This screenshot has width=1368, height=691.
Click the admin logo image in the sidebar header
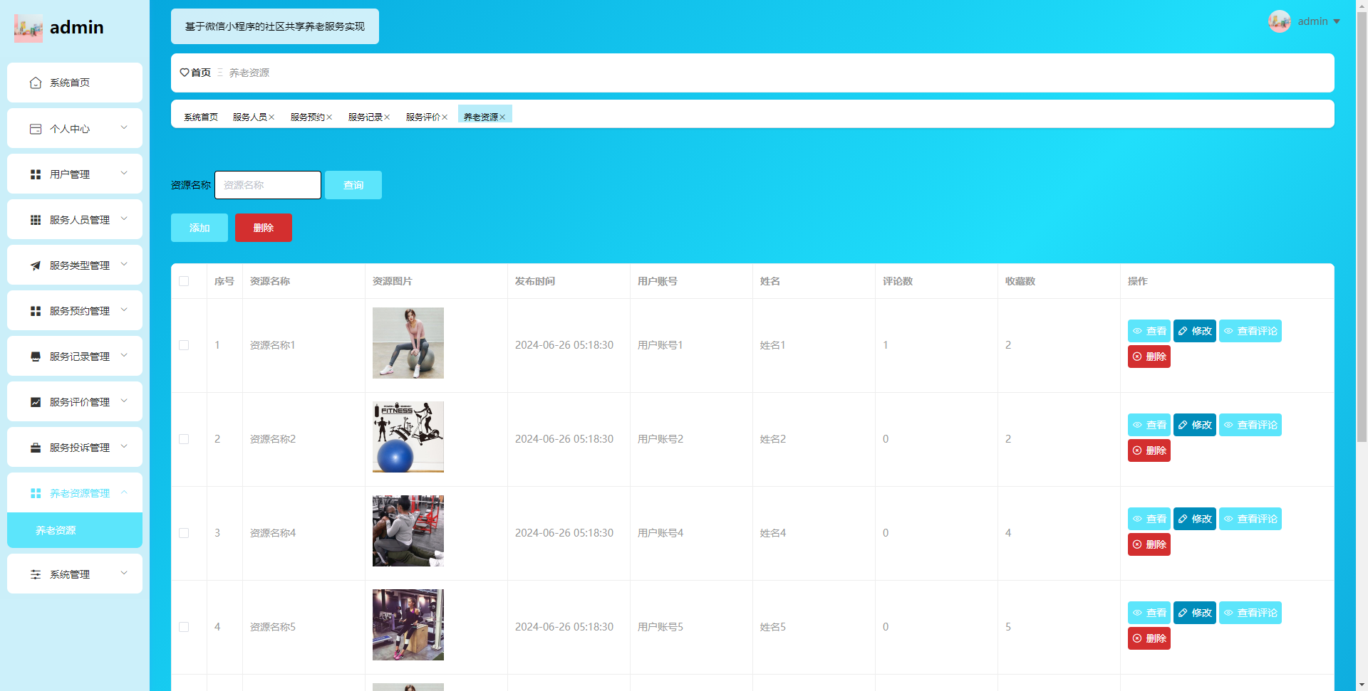click(28, 28)
